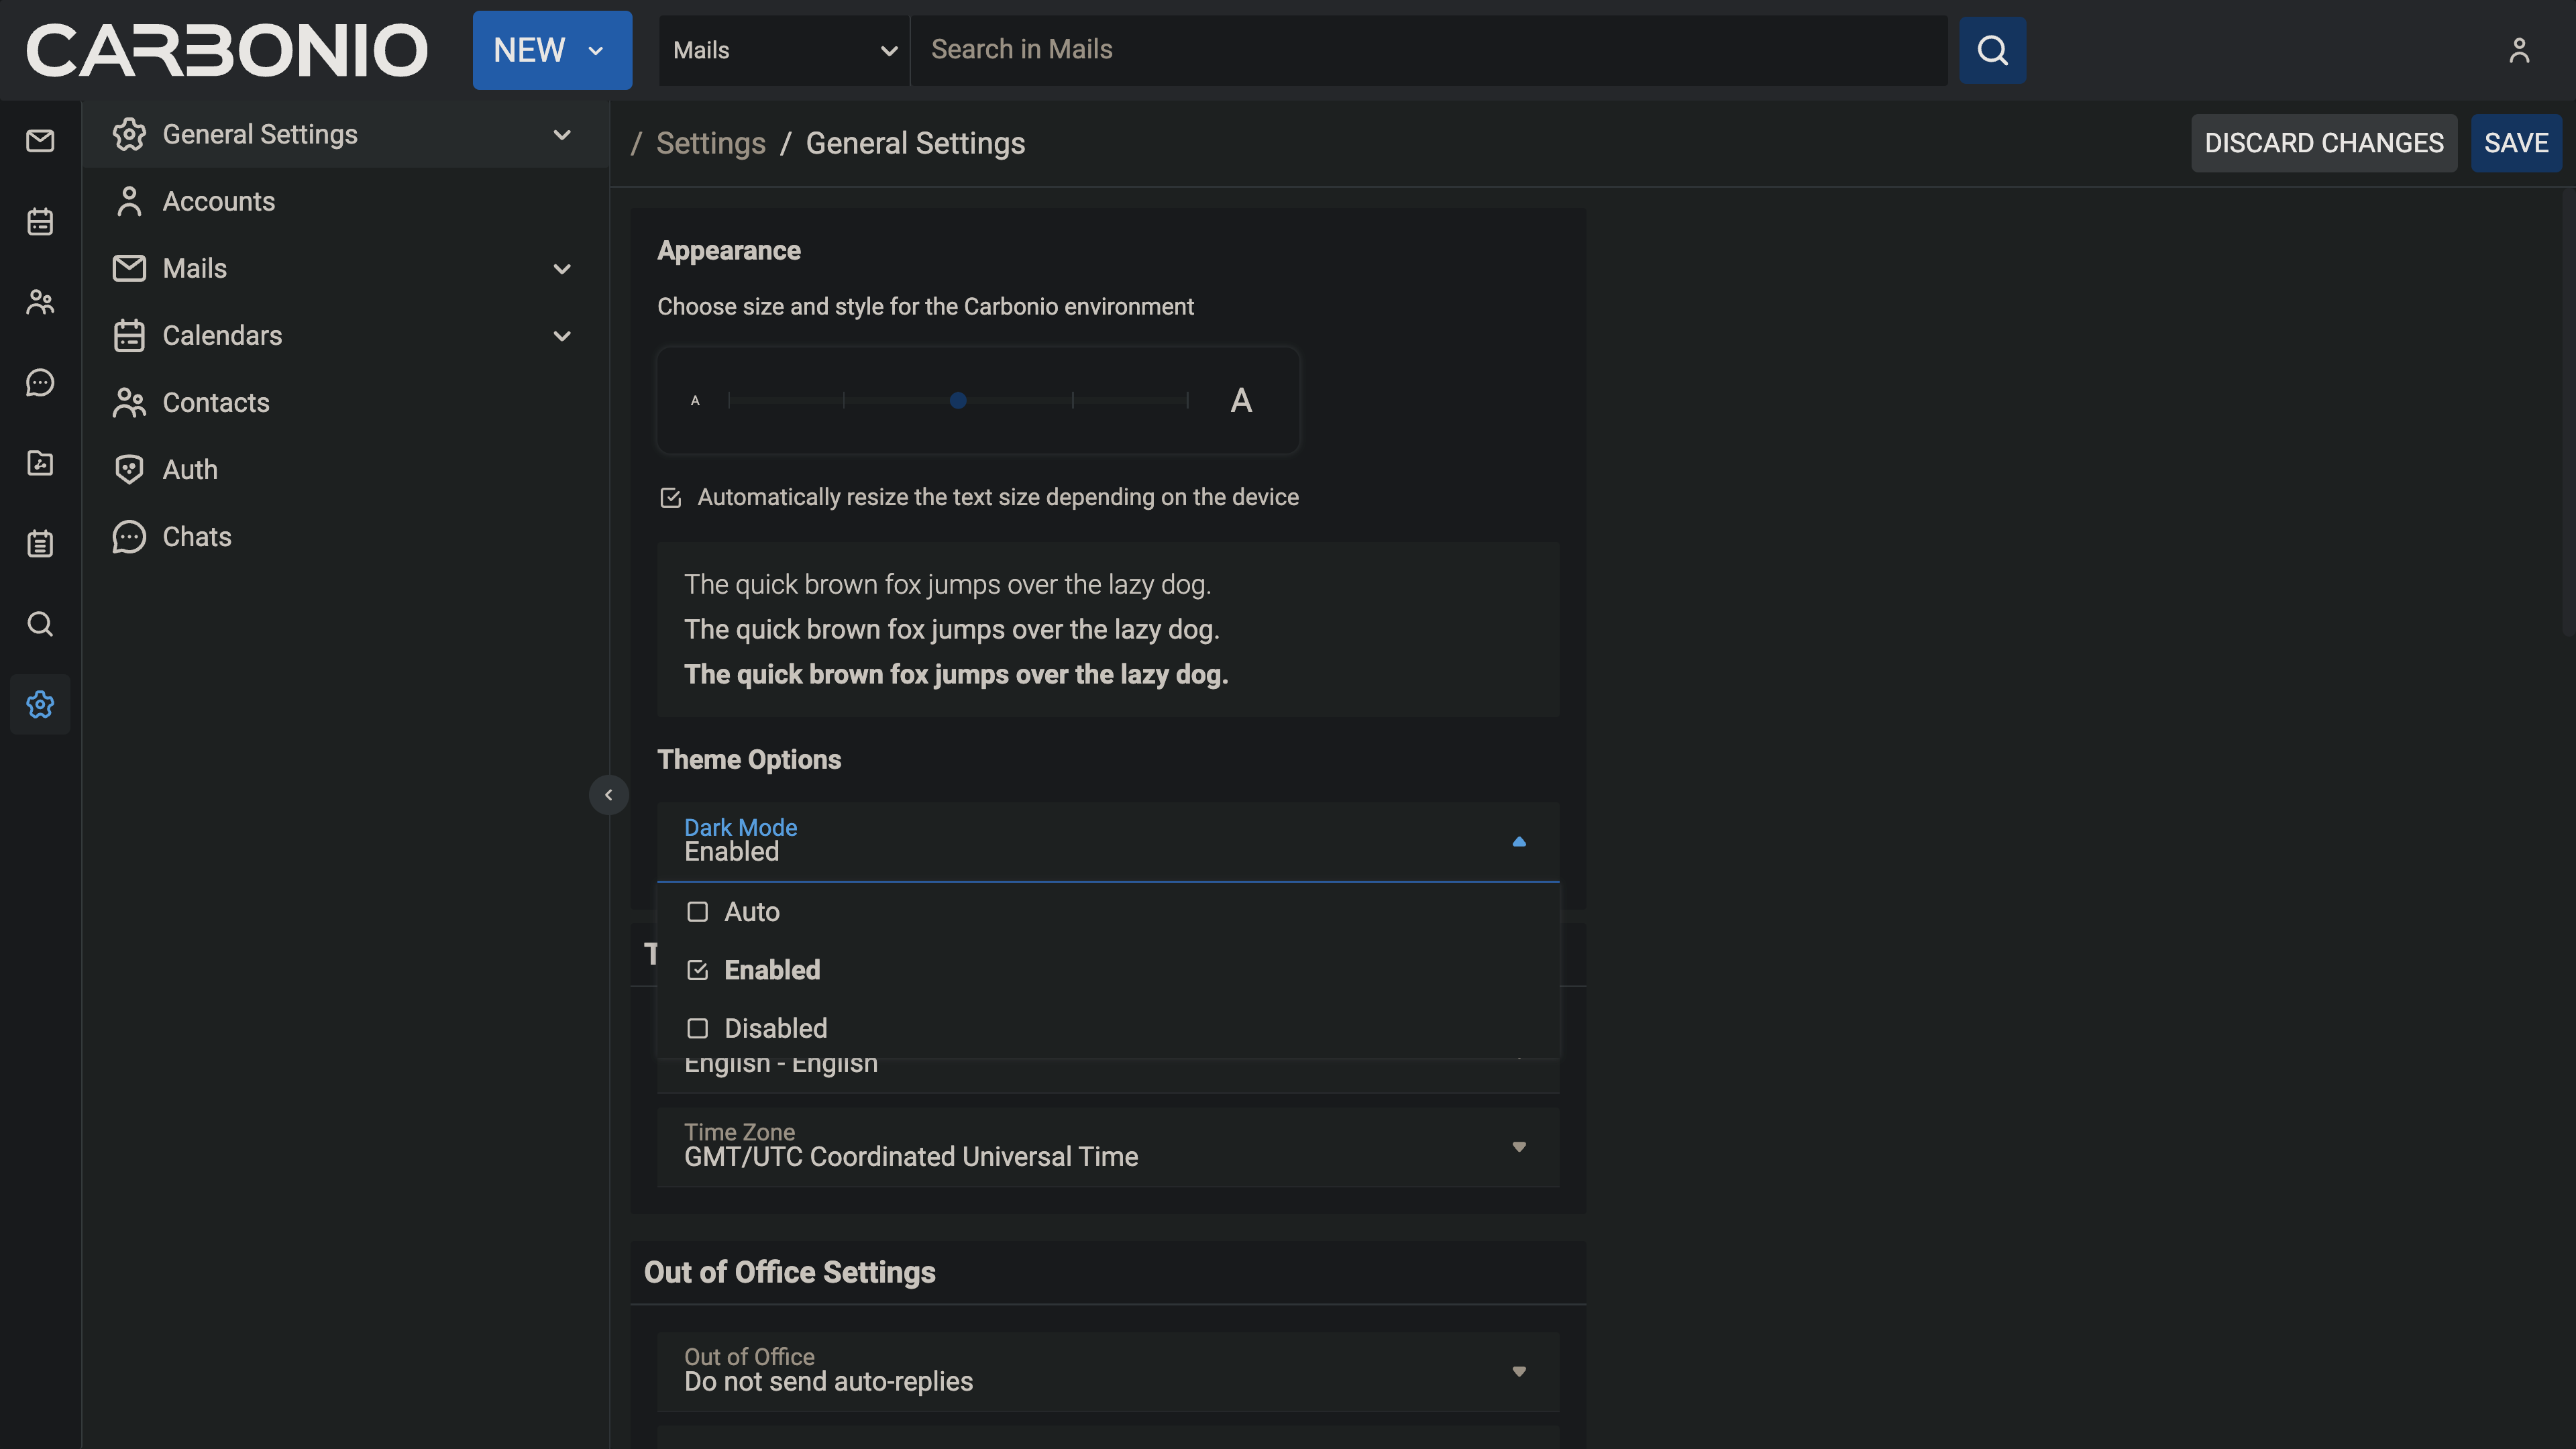
Task: Select the Auto dark mode option
Action: point(751,912)
